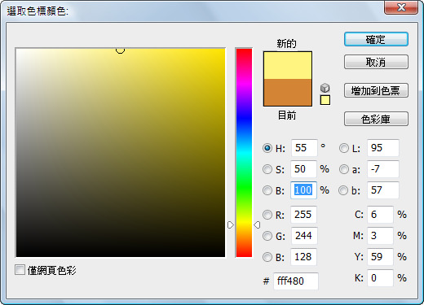Click the brightness field showing 100
The image size is (424, 305).
point(303,190)
